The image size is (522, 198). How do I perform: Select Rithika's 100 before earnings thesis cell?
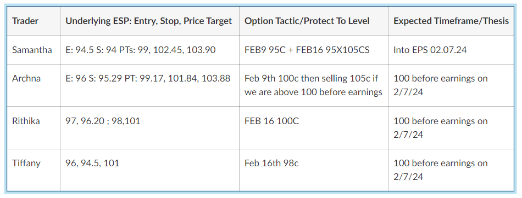tap(451, 127)
